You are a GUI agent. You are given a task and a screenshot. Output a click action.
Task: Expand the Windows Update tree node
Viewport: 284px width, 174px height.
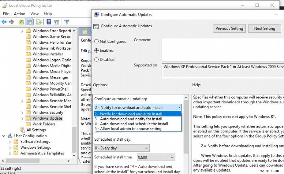point(22,119)
